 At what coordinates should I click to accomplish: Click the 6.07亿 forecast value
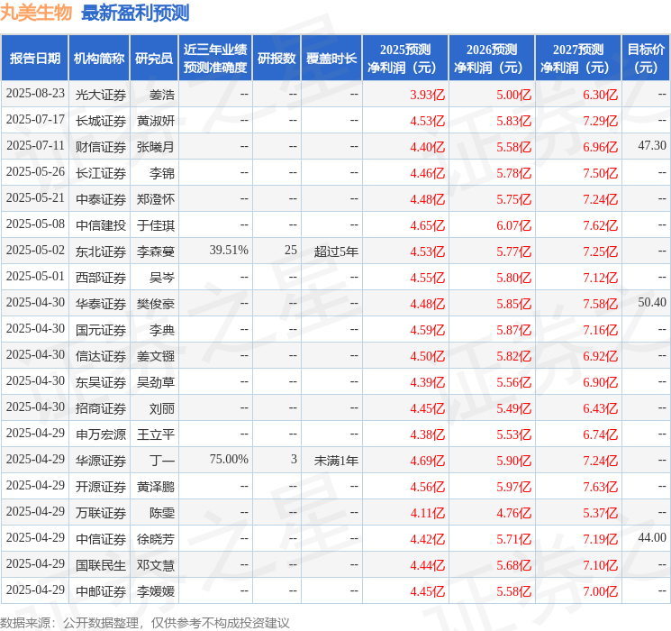point(514,225)
